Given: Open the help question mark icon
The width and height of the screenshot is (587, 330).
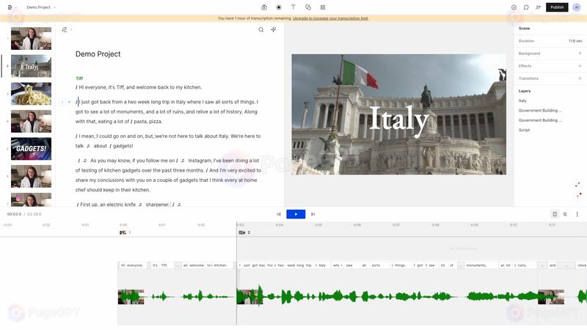Looking at the screenshot, I should click(x=577, y=196).
